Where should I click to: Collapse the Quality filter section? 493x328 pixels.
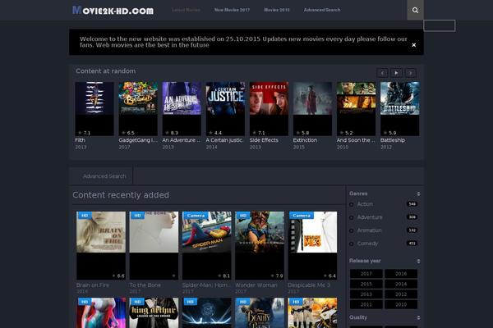[418, 318]
